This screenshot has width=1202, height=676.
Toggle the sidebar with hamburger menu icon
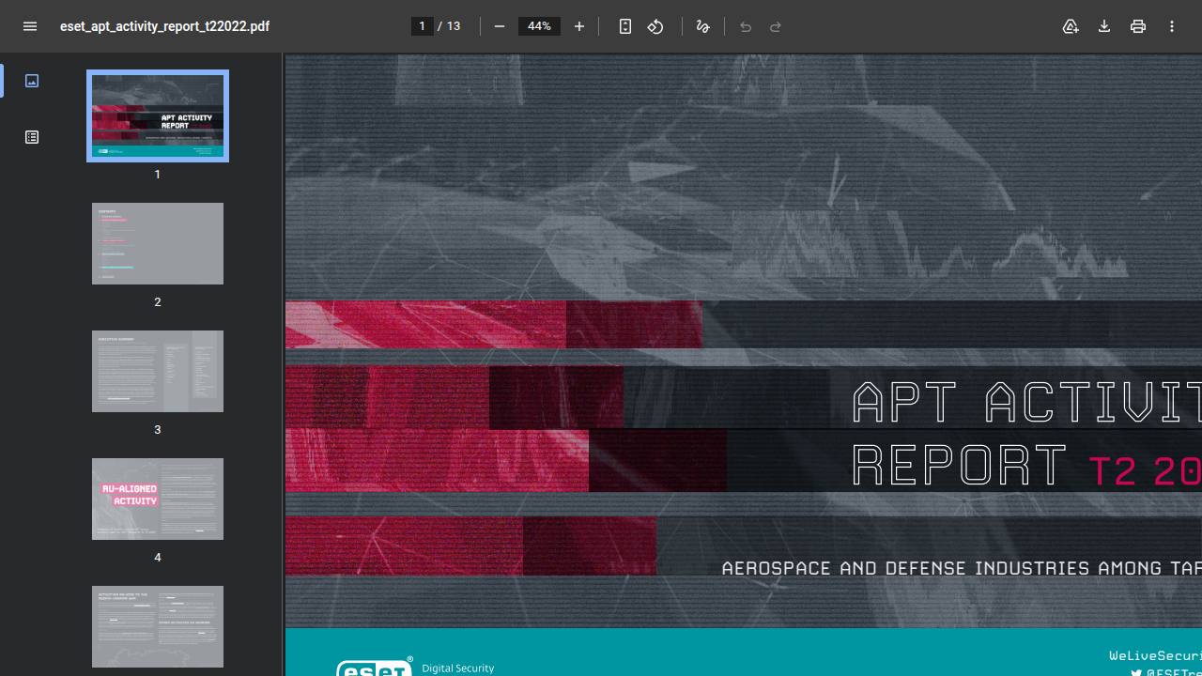click(x=30, y=26)
